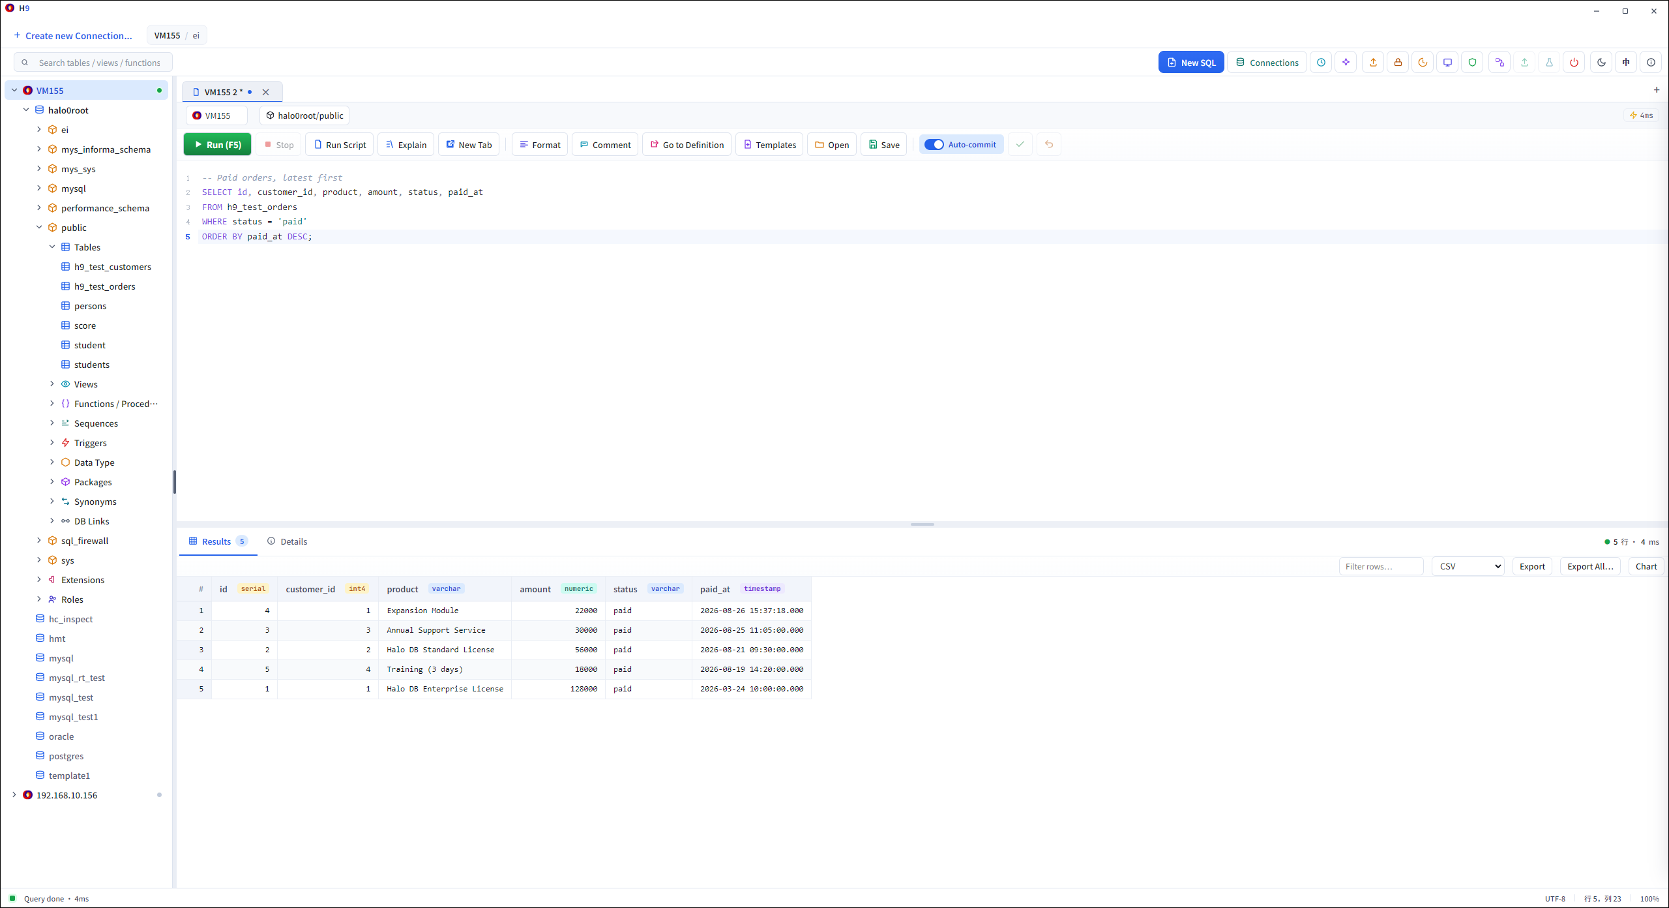Collapse the VM155 connection node
Viewport: 1669px width, 908px height.
tap(14, 91)
